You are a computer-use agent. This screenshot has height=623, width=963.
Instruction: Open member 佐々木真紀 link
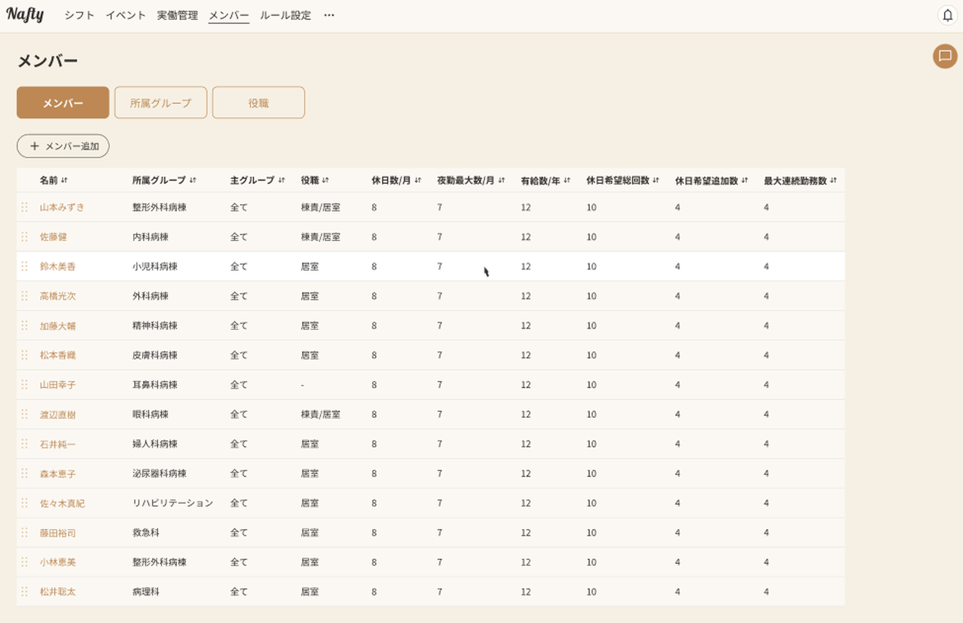click(62, 503)
